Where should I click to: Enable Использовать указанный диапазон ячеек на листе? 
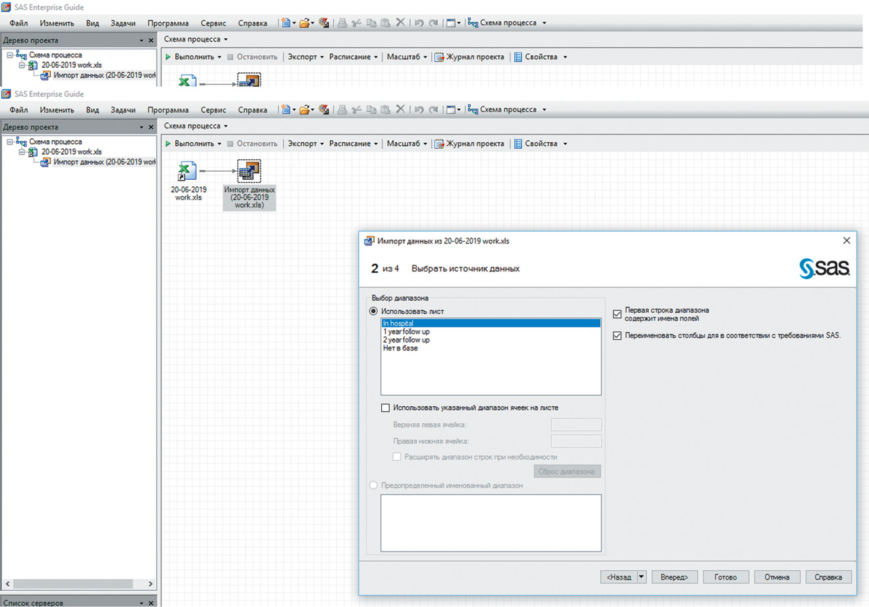pyautogui.click(x=386, y=408)
